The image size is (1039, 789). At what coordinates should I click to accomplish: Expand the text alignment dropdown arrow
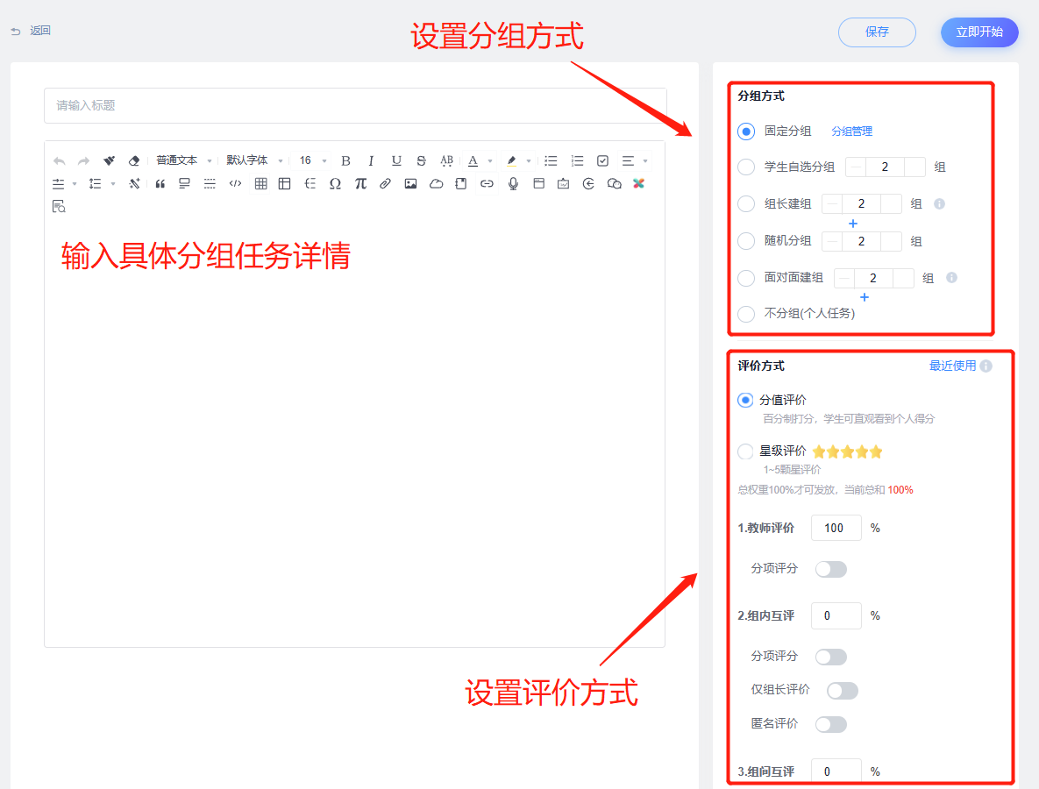(645, 161)
